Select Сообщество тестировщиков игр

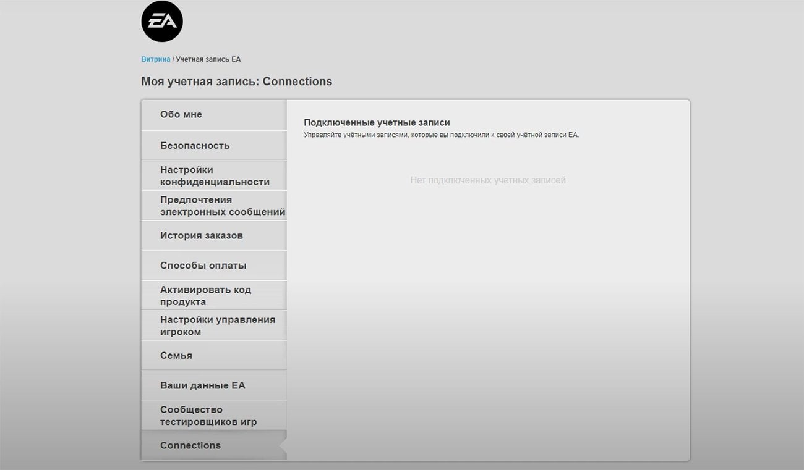tap(214, 415)
